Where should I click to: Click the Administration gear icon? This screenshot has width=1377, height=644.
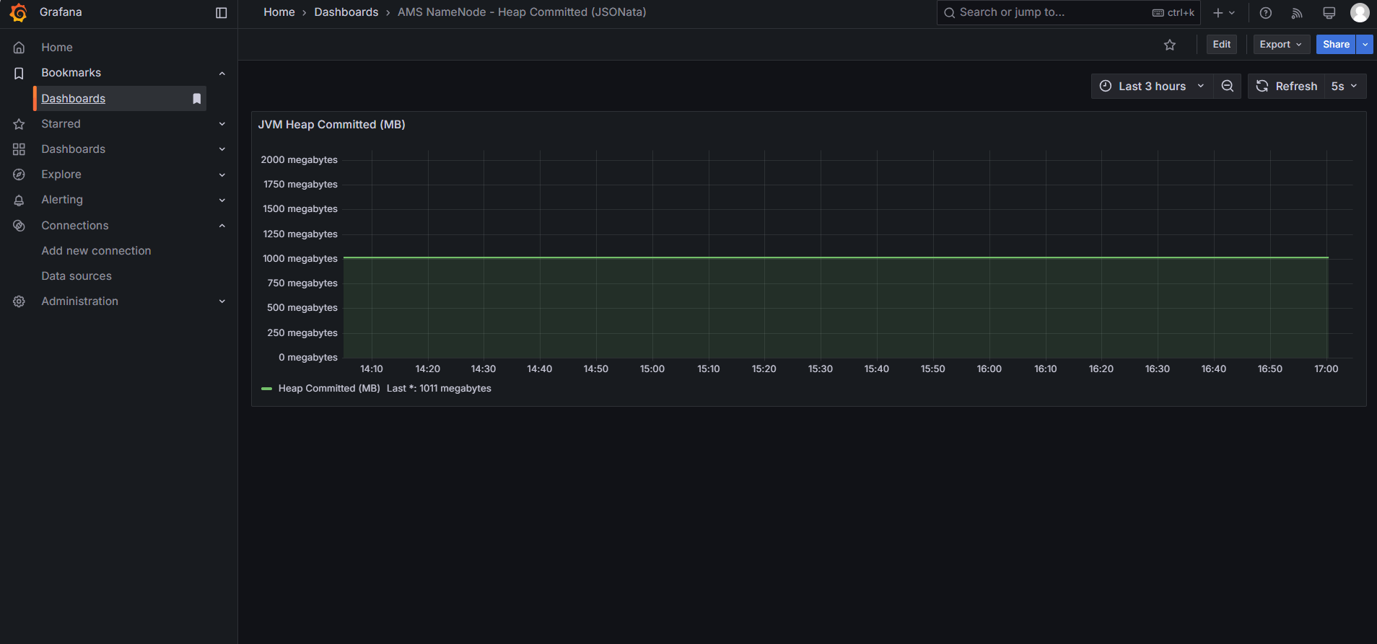coord(19,301)
